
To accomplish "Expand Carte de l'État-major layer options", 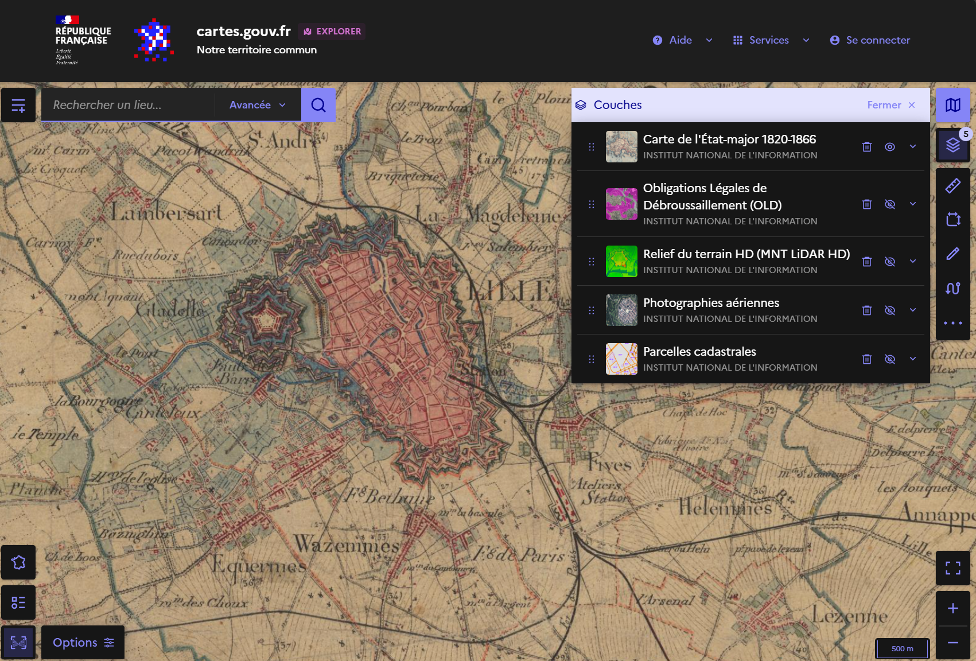I will (x=913, y=147).
